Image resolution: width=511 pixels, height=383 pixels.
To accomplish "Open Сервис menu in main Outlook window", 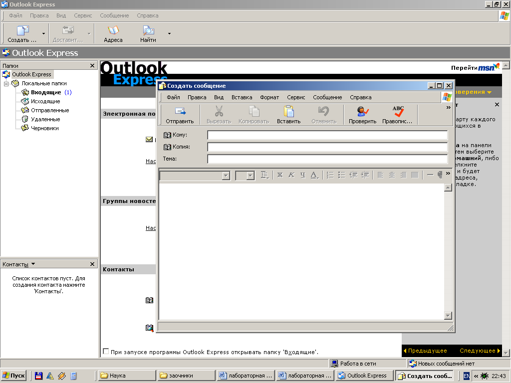I will [x=83, y=15].
